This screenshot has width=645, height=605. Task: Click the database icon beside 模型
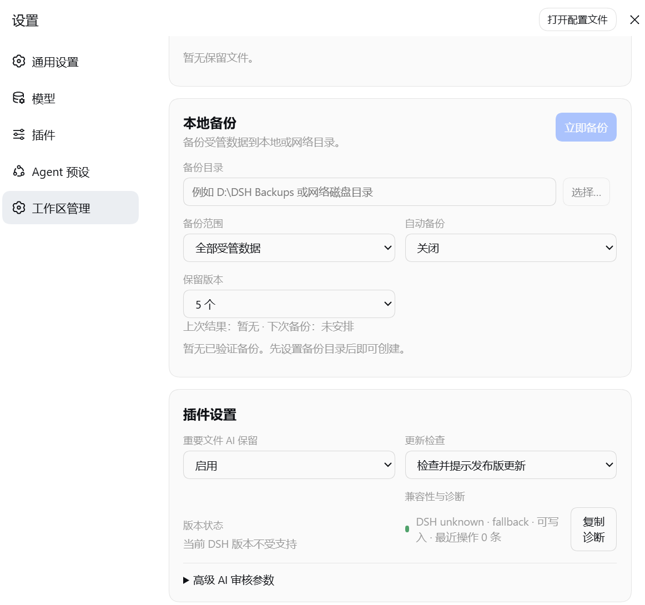[18, 98]
